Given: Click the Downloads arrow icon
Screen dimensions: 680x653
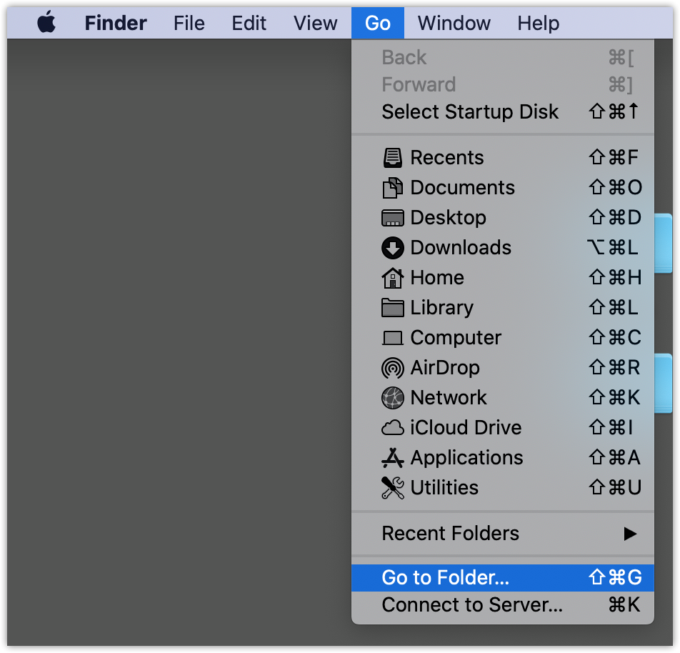Looking at the screenshot, I should pyautogui.click(x=393, y=248).
